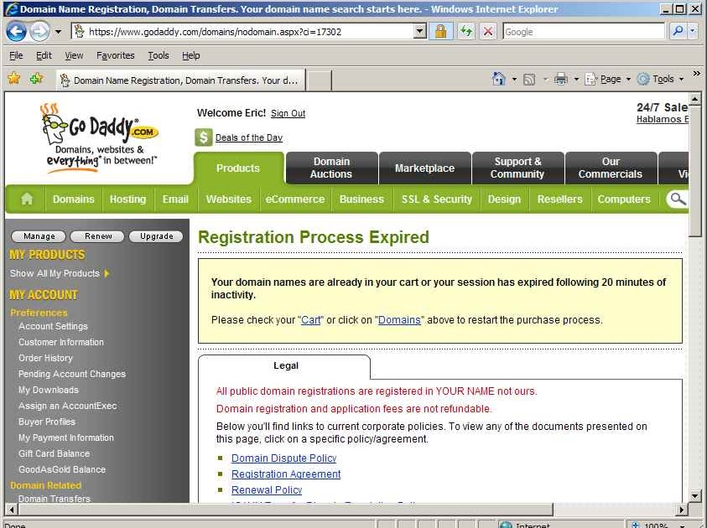Open eCommerce in green navigation bar
707x528 pixels.
(295, 199)
